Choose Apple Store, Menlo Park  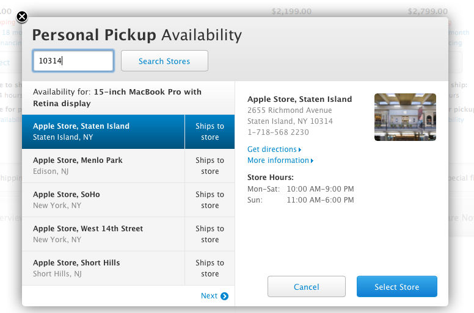[103, 166]
